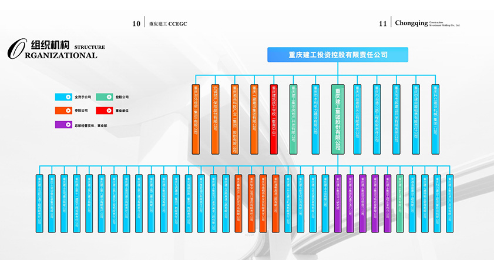Select the 总部经营实体、事业部 legend label
This screenshot has width=494, height=260.
click(x=90, y=125)
